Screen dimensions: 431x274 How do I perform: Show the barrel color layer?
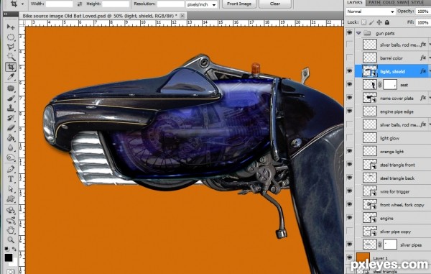pyautogui.click(x=349, y=58)
